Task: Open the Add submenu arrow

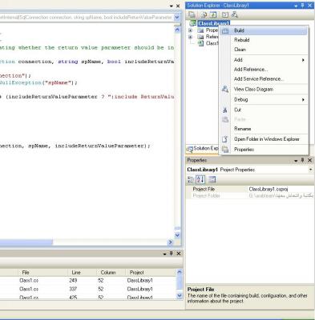Action: coord(303,60)
